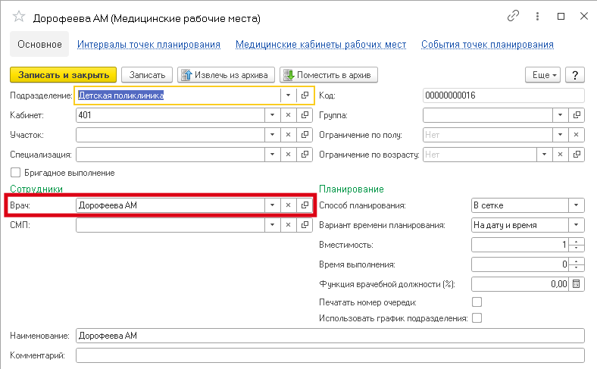This screenshot has width=597, height=369.
Task: Open calculator in Функция врачебной должности field
Action: [577, 284]
